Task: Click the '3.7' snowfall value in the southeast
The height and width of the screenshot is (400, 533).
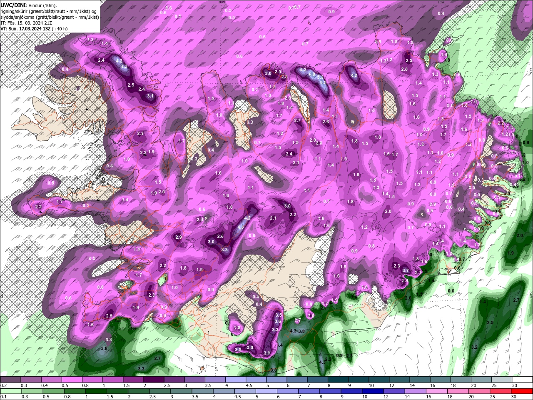Action: tap(406, 271)
